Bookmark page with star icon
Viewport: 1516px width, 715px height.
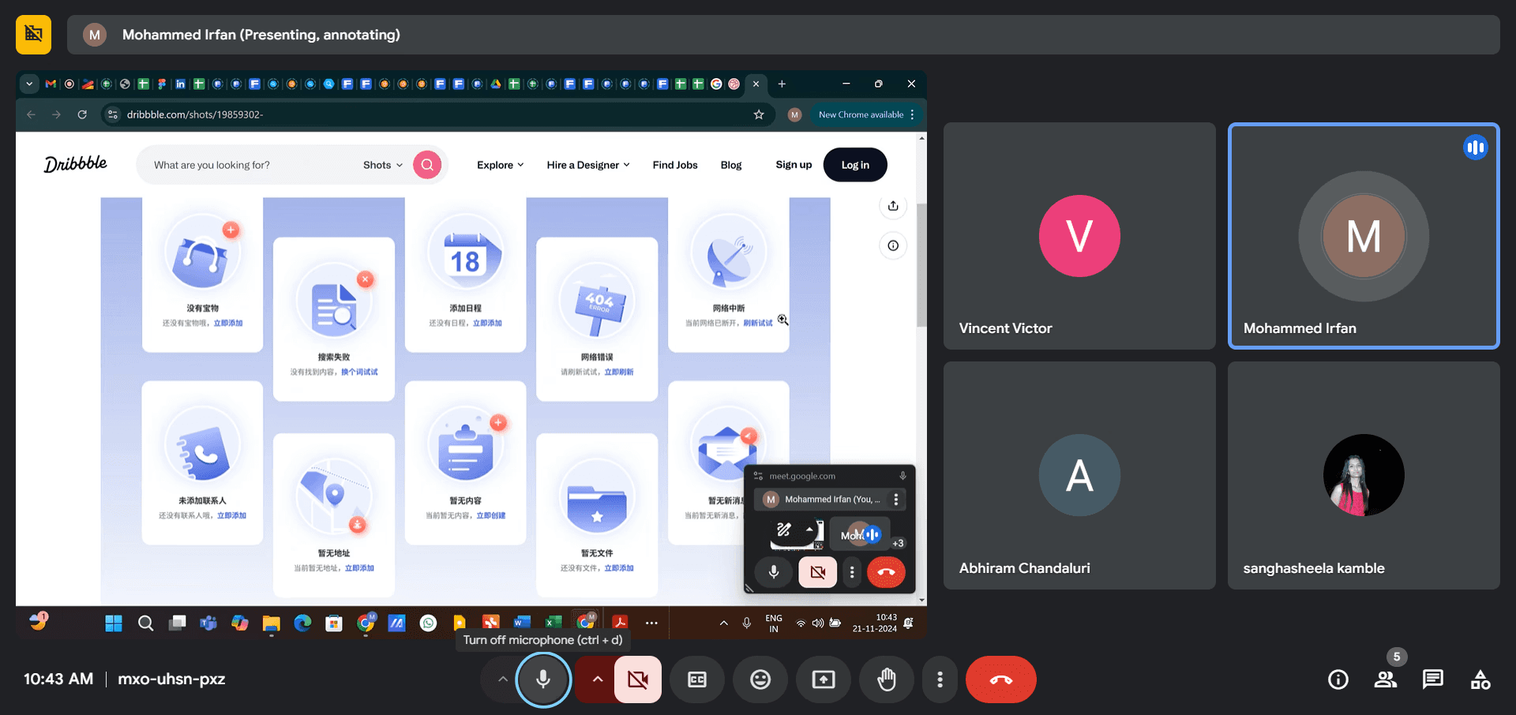[x=759, y=114]
